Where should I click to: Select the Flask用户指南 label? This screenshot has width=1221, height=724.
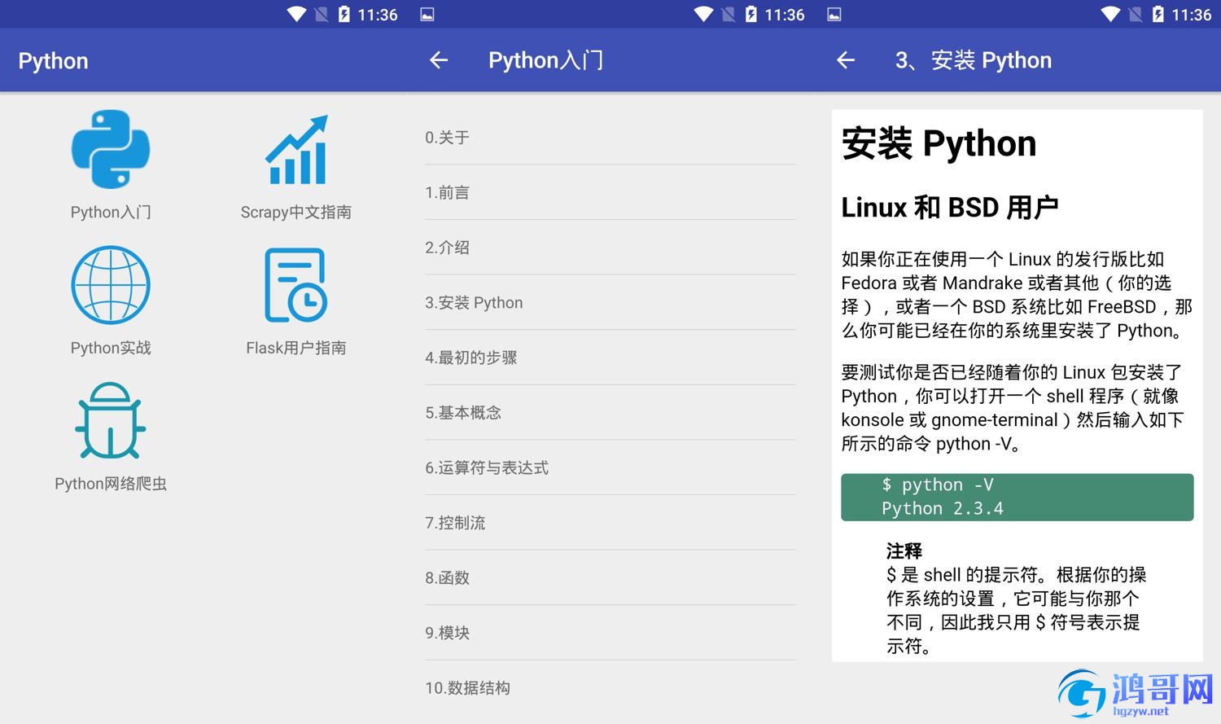(x=296, y=348)
